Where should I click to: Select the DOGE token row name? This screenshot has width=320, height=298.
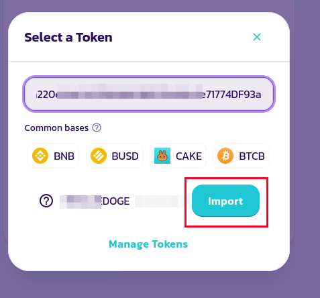[x=95, y=201]
